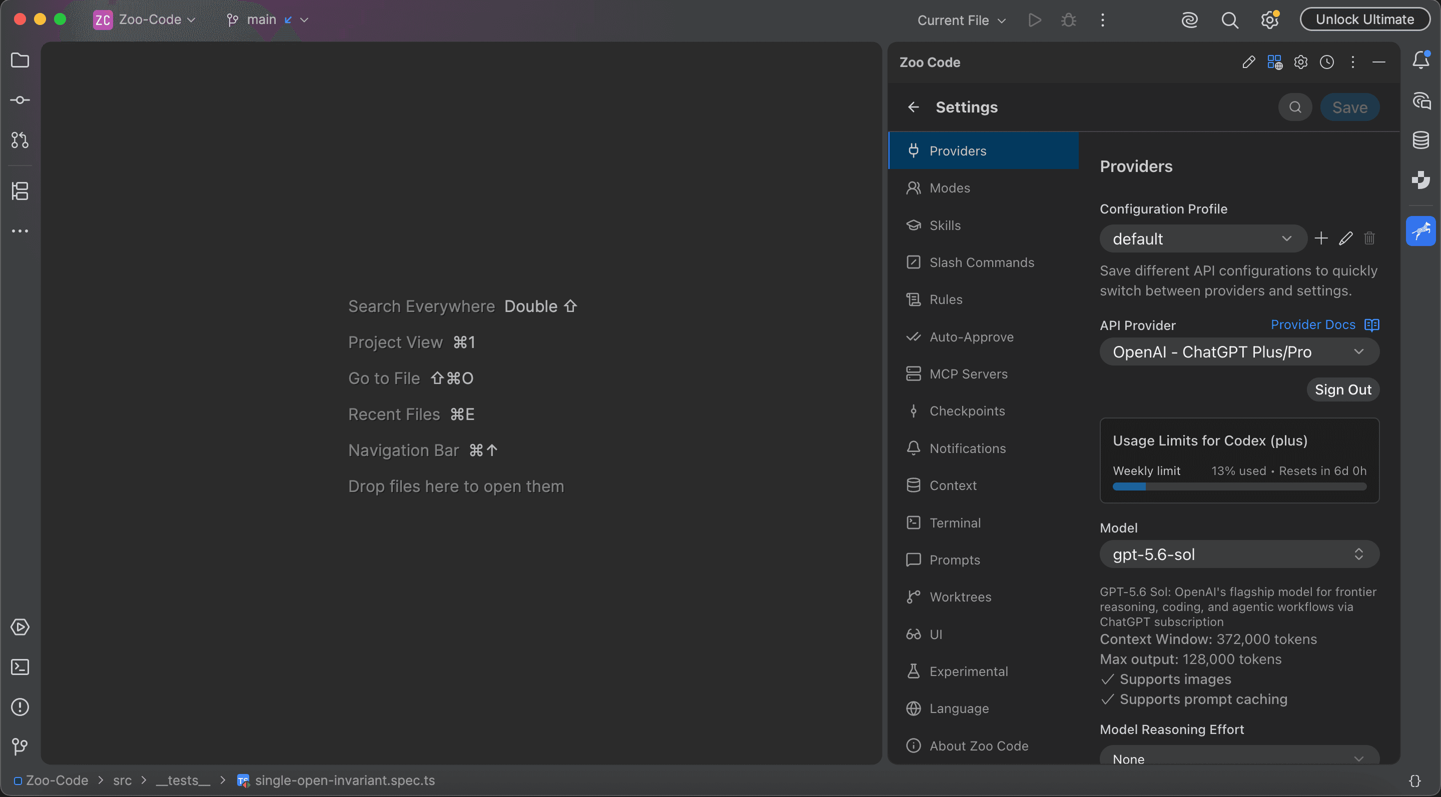Image resolution: width=1441 pixels, height=797 pixels.
Task: Delete the configuration profile trash icon
Action: click(1369, 238)
